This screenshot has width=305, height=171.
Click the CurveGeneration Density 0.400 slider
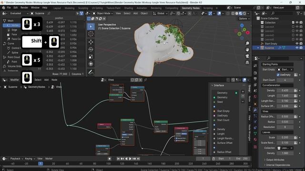coord(285,91)
